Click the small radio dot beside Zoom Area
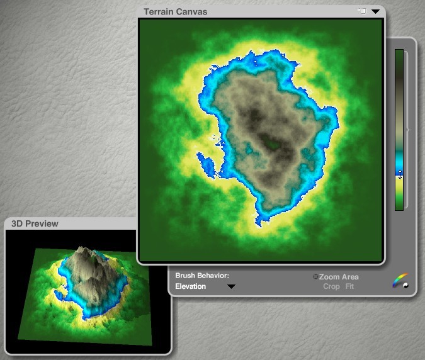The image size is (425, 360). pyautogui.click(x=315, y=277)
